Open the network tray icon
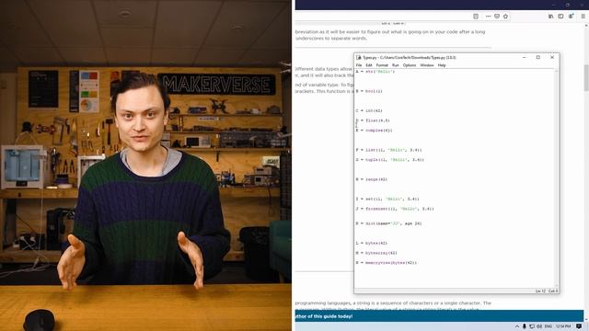Screen dimensions: 589x331 click(532, 326)
